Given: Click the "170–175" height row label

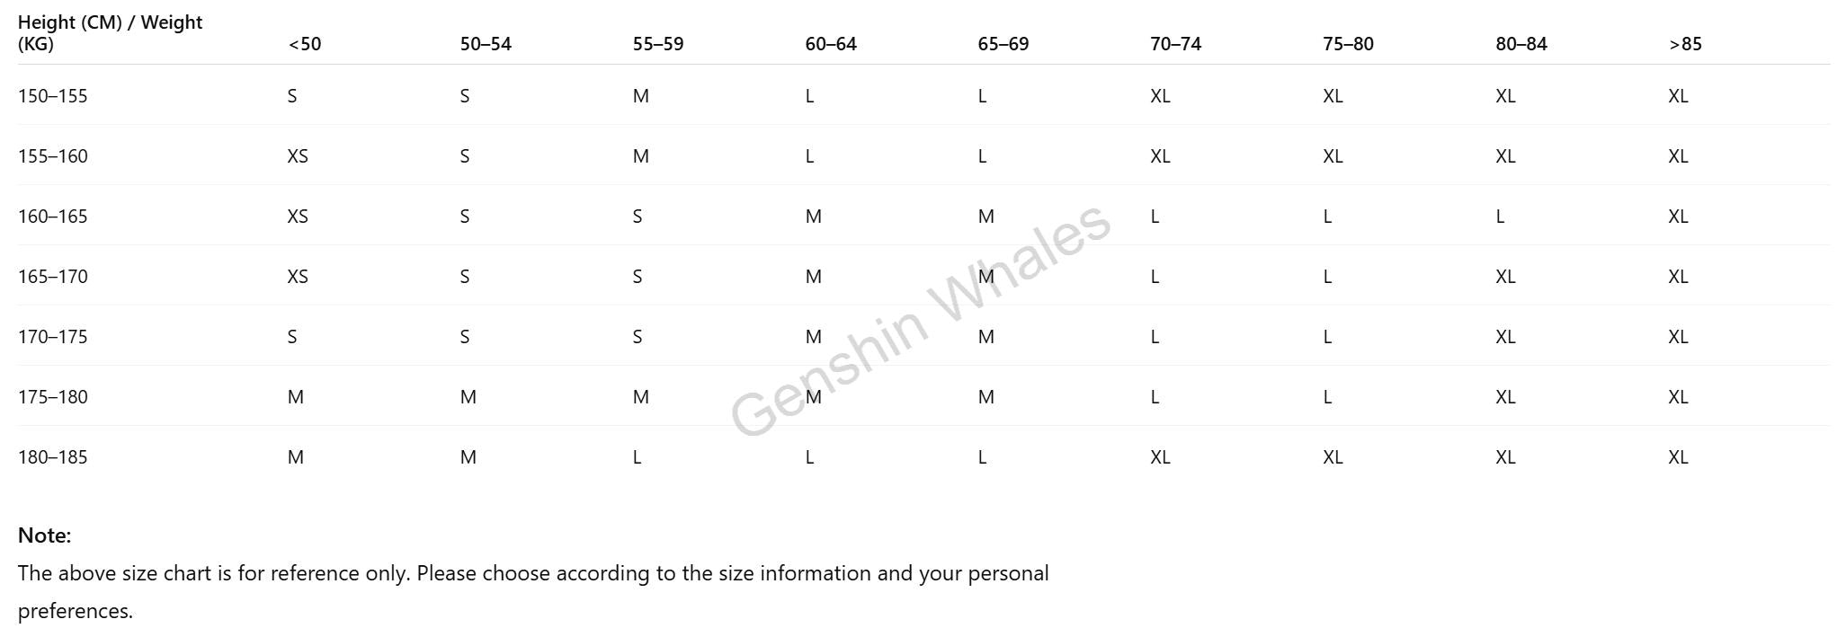Looking at the screenshot, I should [x=53, y=337].
